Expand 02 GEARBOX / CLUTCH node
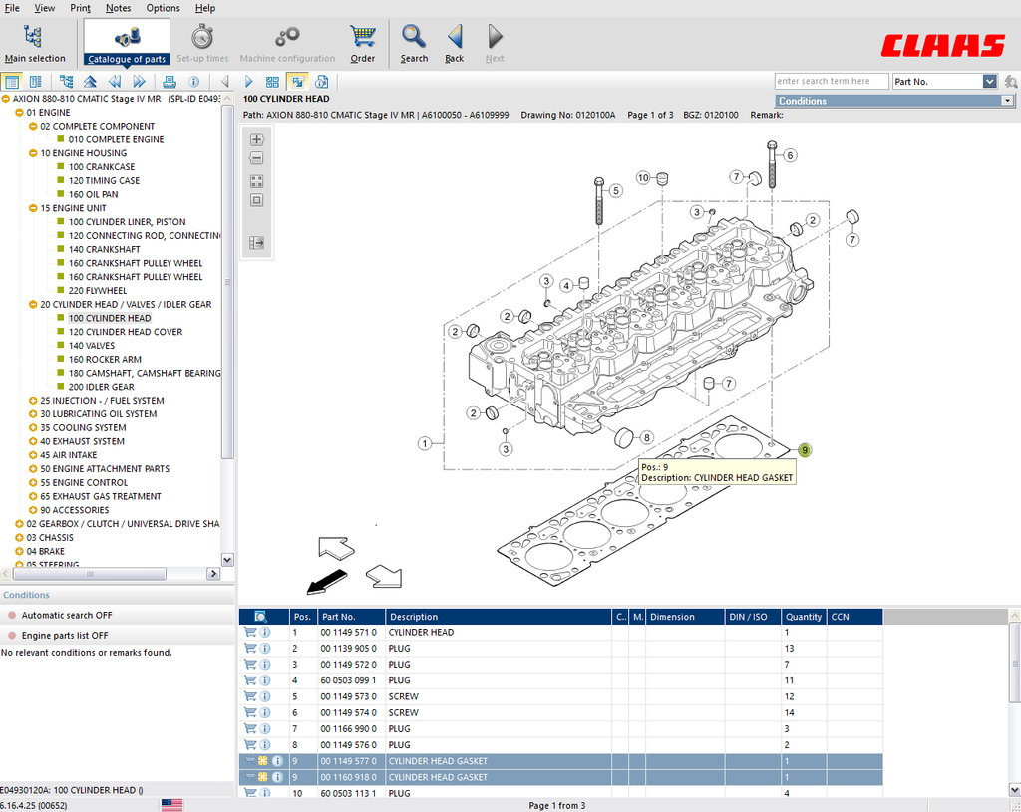This screenshot has width=1021, height=812. [19, 524]
